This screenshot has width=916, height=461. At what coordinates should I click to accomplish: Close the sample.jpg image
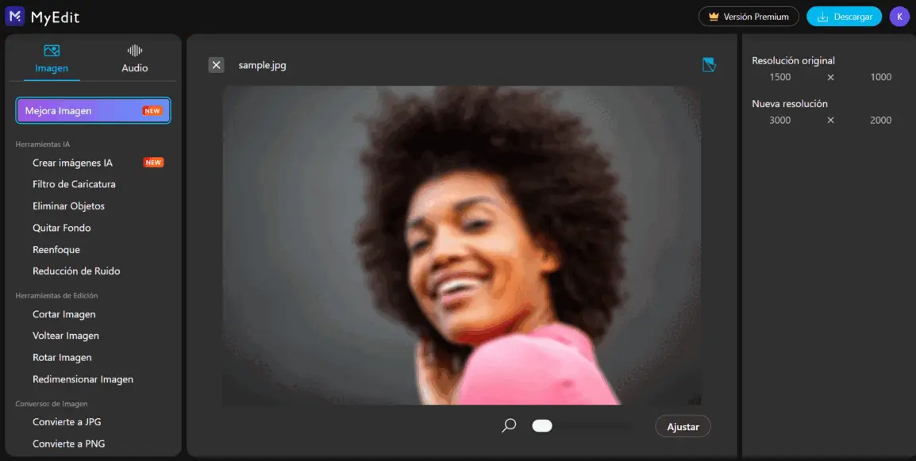(216, 65)
